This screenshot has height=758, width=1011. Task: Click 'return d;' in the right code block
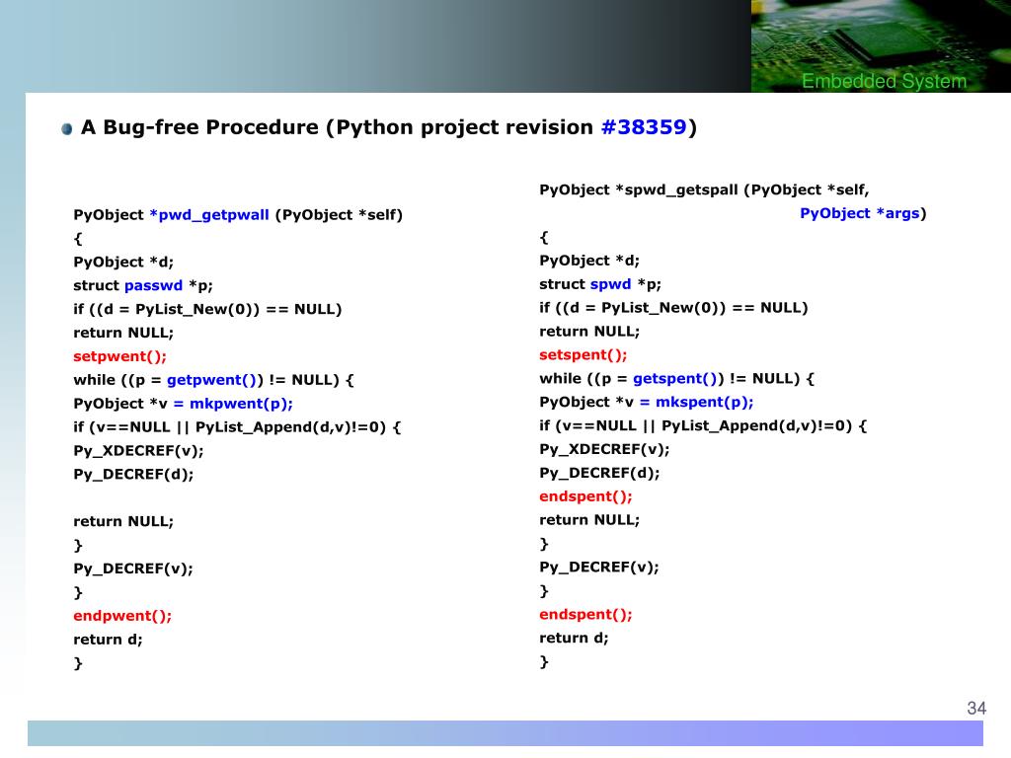574,639
